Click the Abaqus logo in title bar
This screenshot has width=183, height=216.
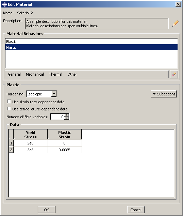4,4
